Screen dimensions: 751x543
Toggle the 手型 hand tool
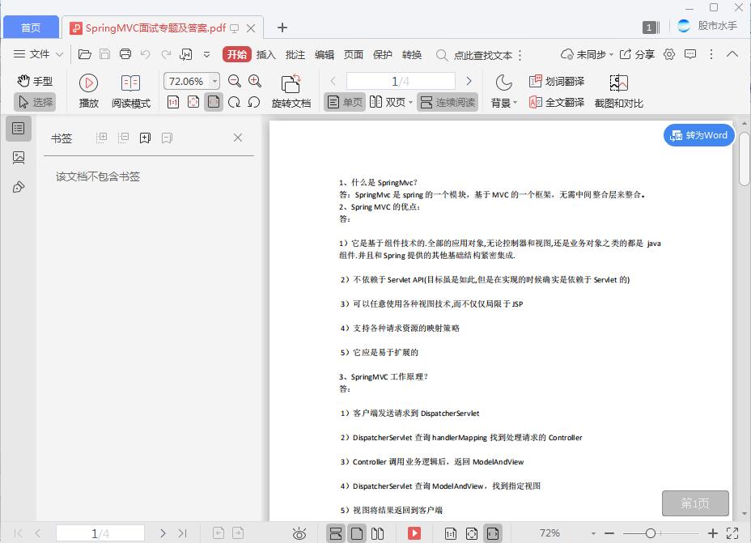click(x=35, y=81)
